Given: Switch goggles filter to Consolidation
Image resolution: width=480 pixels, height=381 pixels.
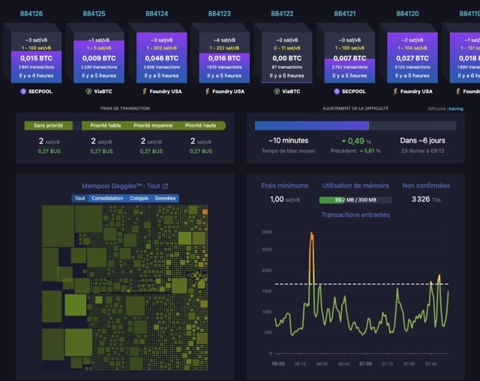Looking at the screenshot, I should point(107,198).
